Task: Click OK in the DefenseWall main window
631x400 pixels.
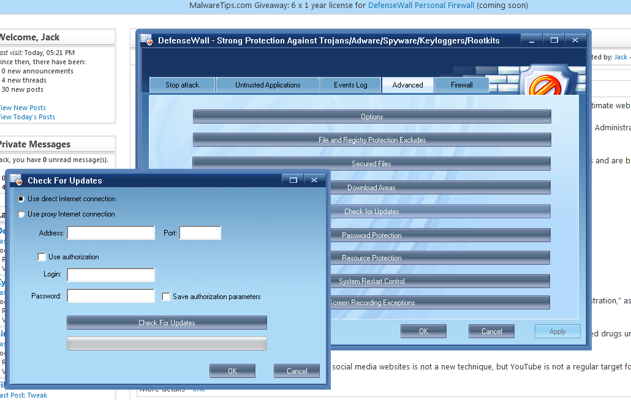Action: click(423, 331)
